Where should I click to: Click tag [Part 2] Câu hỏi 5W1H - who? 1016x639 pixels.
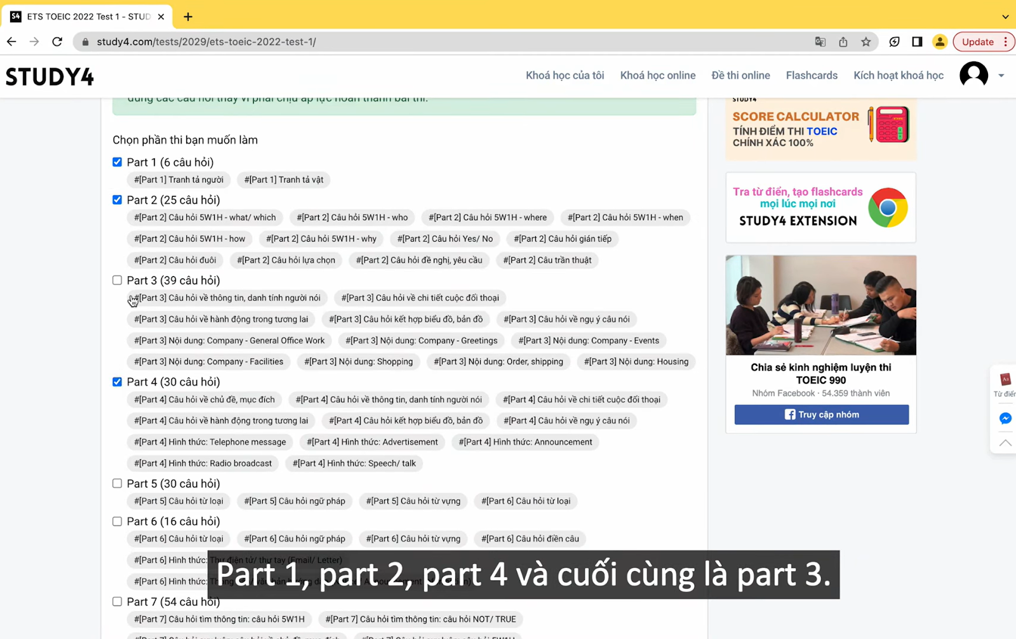352,218
